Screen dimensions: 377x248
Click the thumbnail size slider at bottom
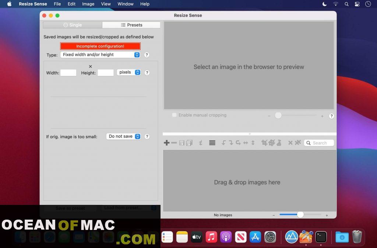(x=300, y=214)
